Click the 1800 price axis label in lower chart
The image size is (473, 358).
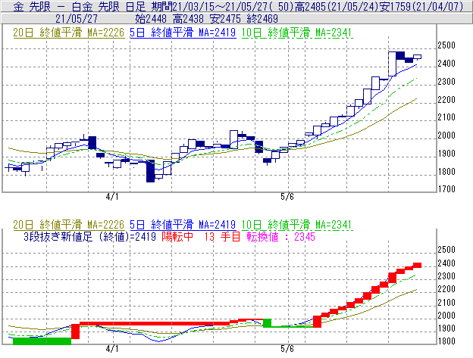pyautogui.click(x=446, y=341)
